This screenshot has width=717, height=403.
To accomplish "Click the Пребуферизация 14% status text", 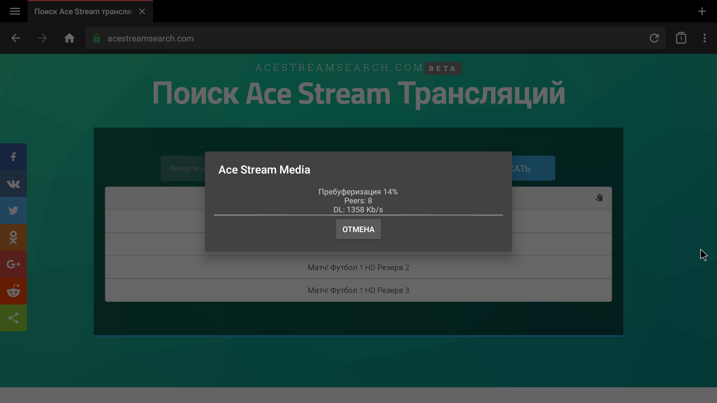I will pos(358,192).
